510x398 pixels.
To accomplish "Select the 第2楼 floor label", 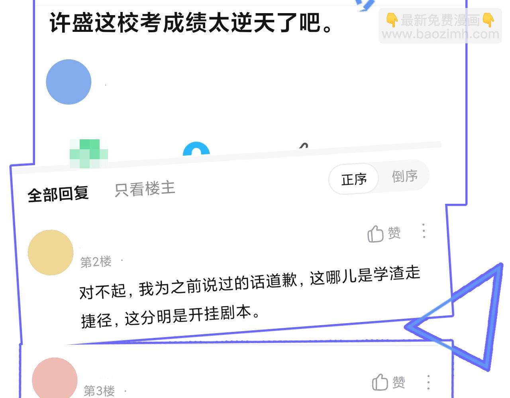I will tap(96, 262).
